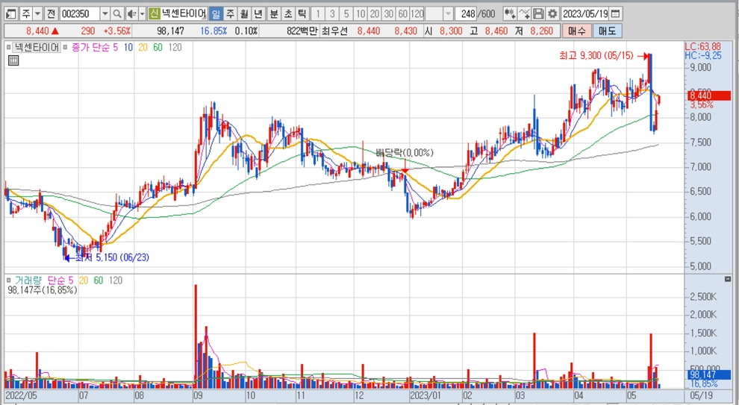Open chart settings gear icon
Viewport: 739px width, 405px height.
[552, 13]
